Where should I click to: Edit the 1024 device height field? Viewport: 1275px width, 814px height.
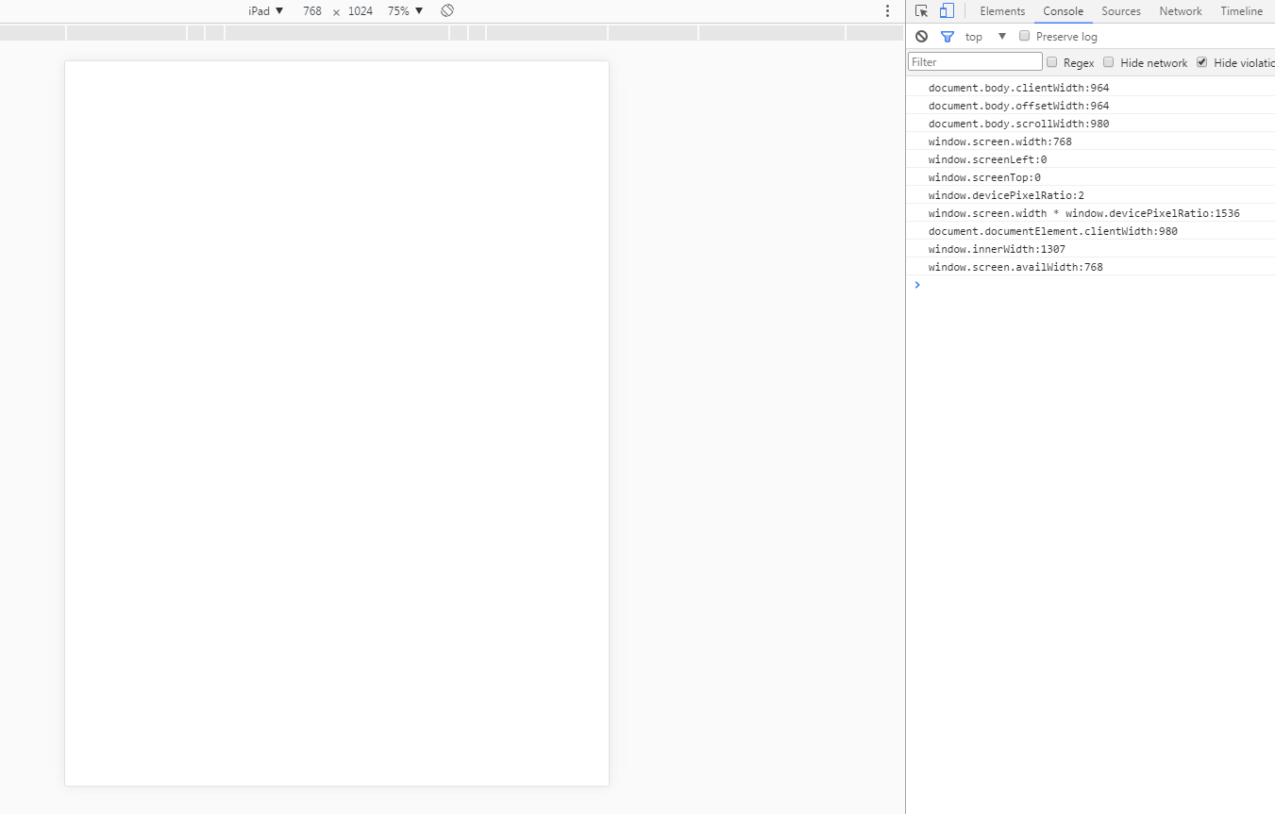[361, 11]
